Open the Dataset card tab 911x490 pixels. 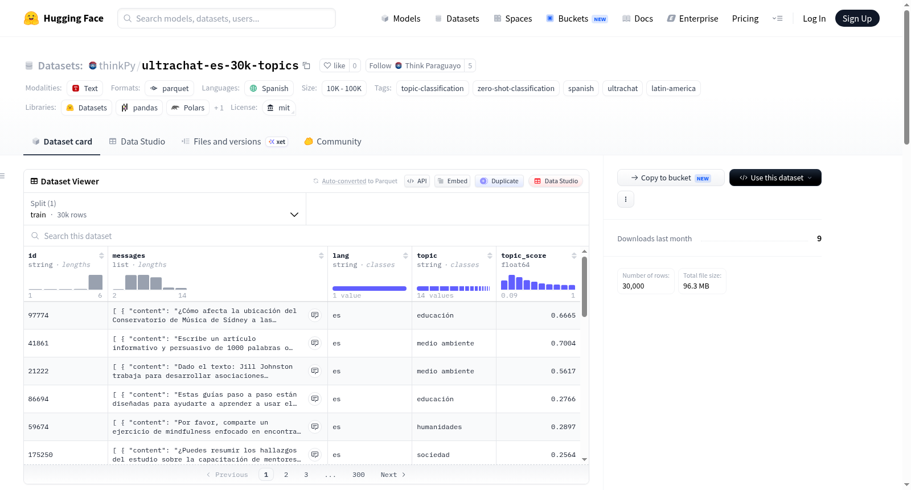coord(61,142)
